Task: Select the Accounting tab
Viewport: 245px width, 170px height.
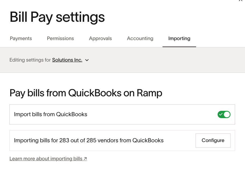Action: (x=140, y=38)
